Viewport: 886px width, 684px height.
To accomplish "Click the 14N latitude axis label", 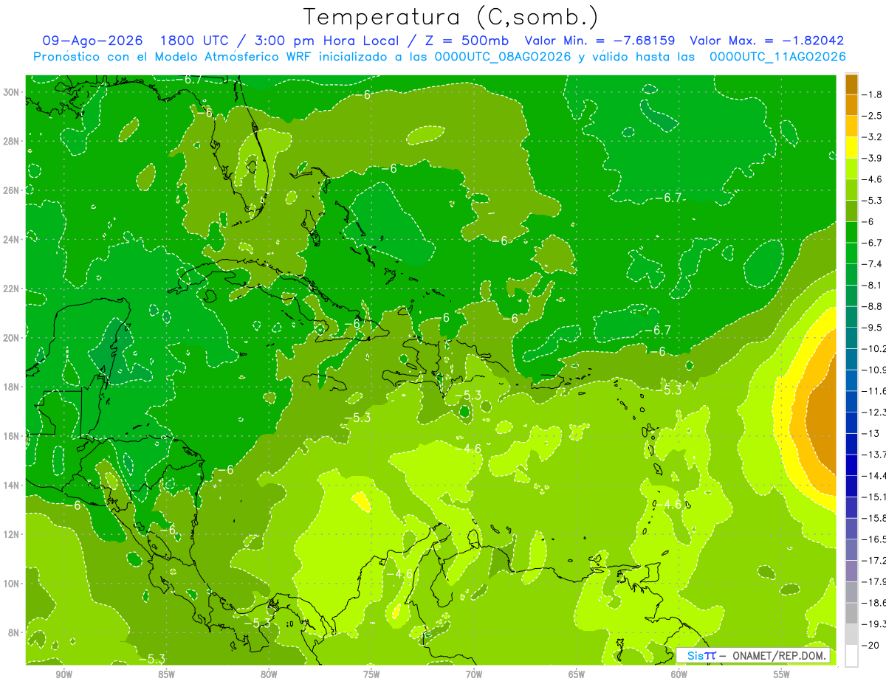I will (x=13, y=485).
